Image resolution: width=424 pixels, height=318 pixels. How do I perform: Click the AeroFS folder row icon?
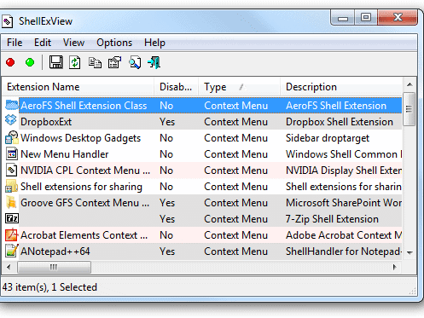click(12, 106)
